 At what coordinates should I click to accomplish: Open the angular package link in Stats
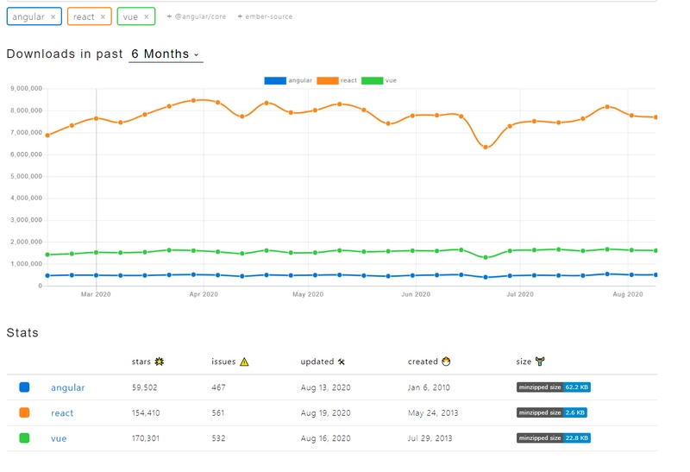(x=68, y=387)
